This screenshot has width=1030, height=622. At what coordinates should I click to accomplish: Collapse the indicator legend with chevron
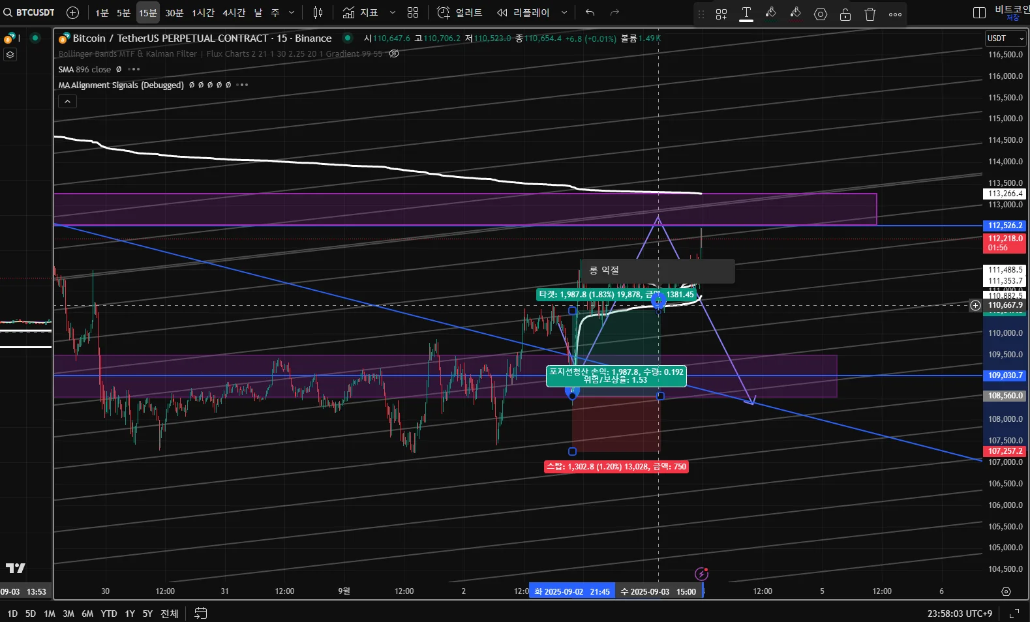click(x=67, y=101)
